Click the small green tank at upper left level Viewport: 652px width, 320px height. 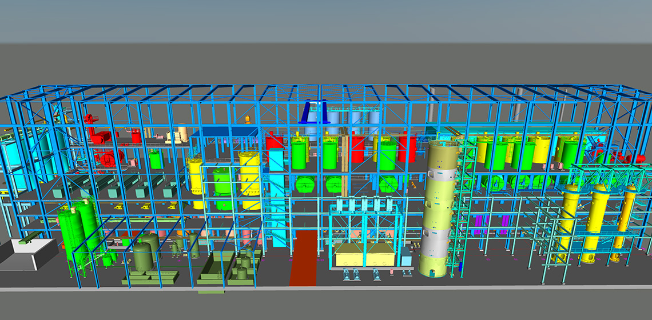[155, 159]
